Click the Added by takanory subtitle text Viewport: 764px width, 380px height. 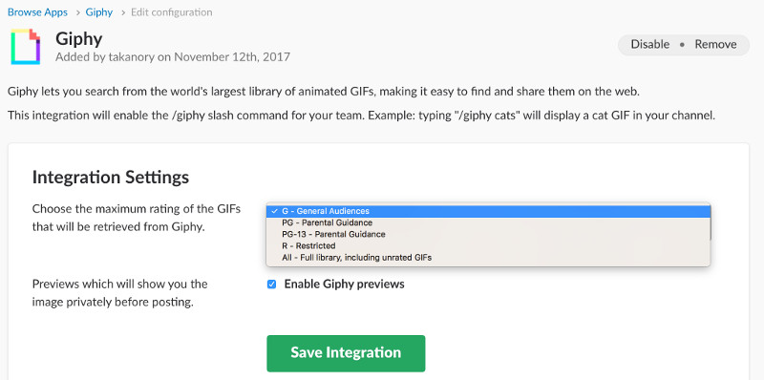(173, 57)
